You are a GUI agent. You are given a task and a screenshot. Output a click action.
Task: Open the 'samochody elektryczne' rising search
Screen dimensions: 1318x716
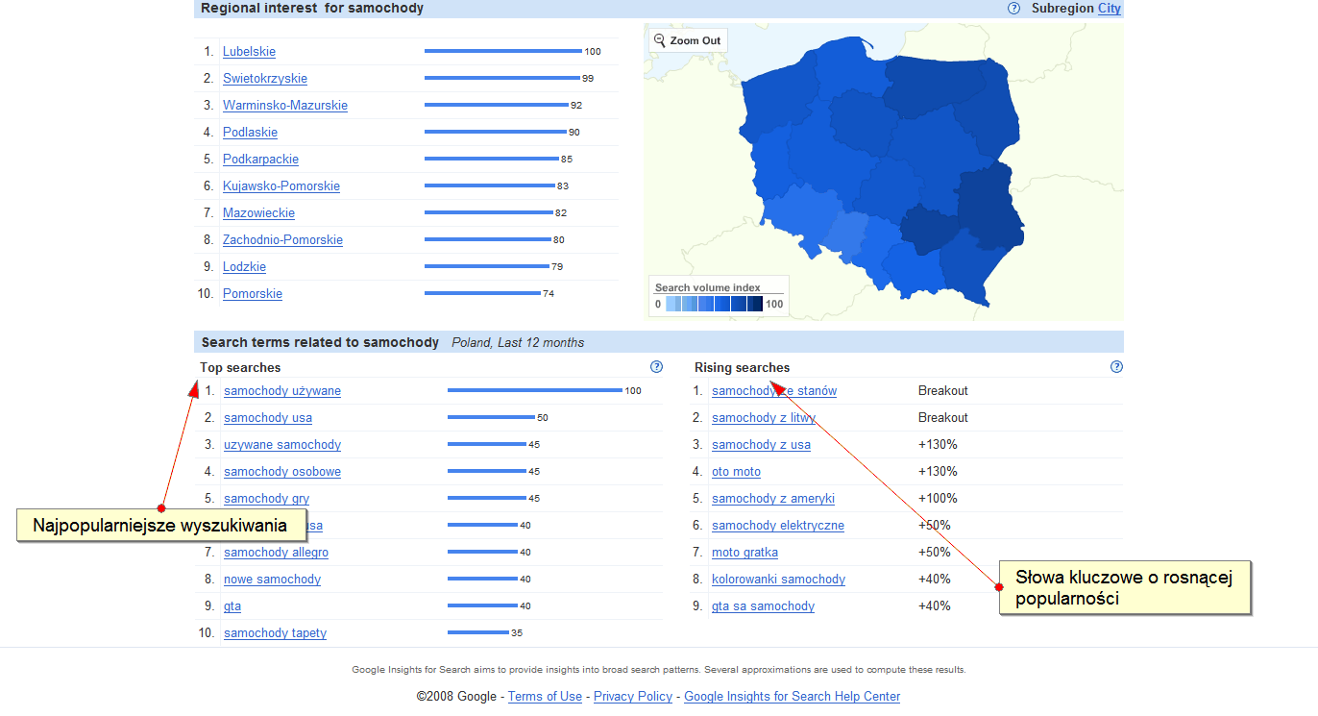(x=777, y=526)
